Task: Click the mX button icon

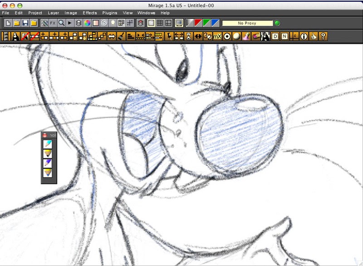Action: point(217,36)
